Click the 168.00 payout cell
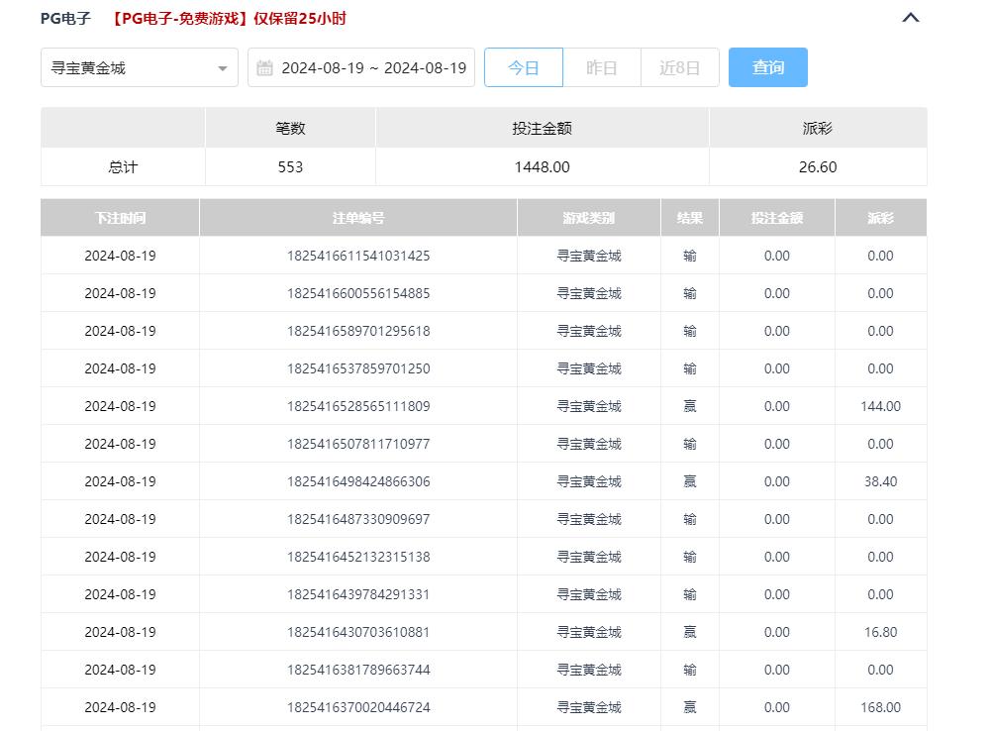The image size is (993, 731). pyautogui.click(x=880, y=707)
